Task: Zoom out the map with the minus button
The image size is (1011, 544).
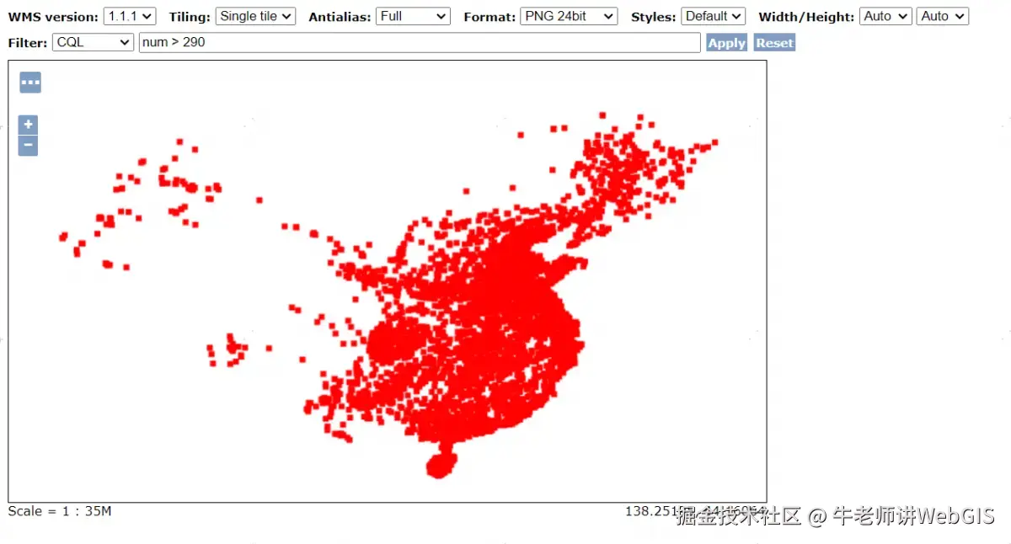Action: click(x=28, y=146)
